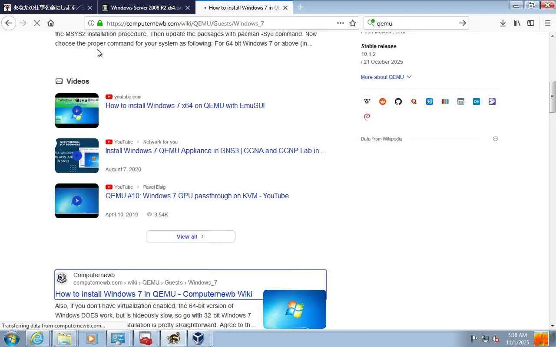
Task: Go back to the previous page
Action: (9, 23)
